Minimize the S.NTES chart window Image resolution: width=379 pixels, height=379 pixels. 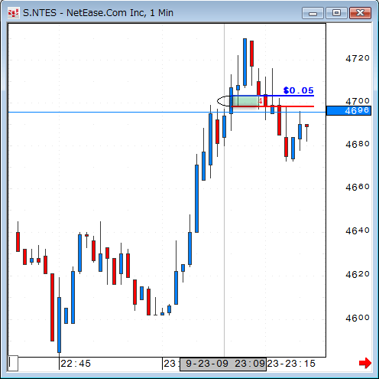[313, 13]
